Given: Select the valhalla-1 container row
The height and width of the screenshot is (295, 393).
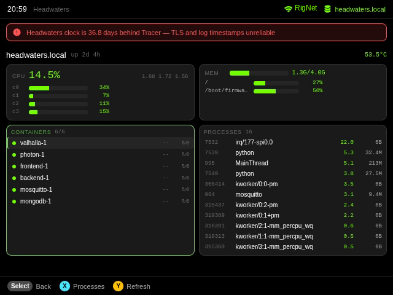Looking at the screenshot, I should tap(100, 143).
